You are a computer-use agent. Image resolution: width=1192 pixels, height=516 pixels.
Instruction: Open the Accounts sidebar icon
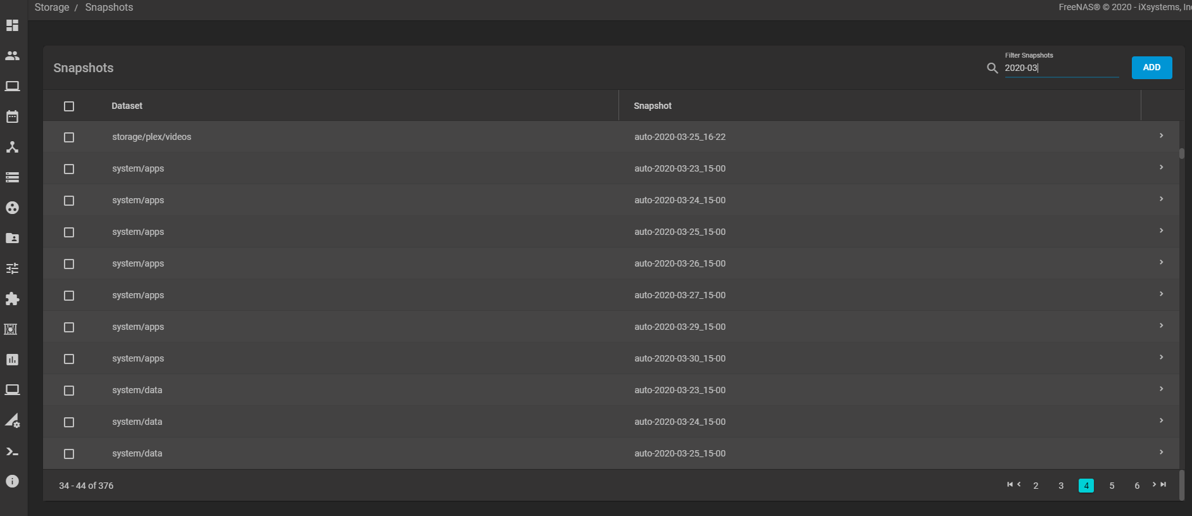point(12,56)
